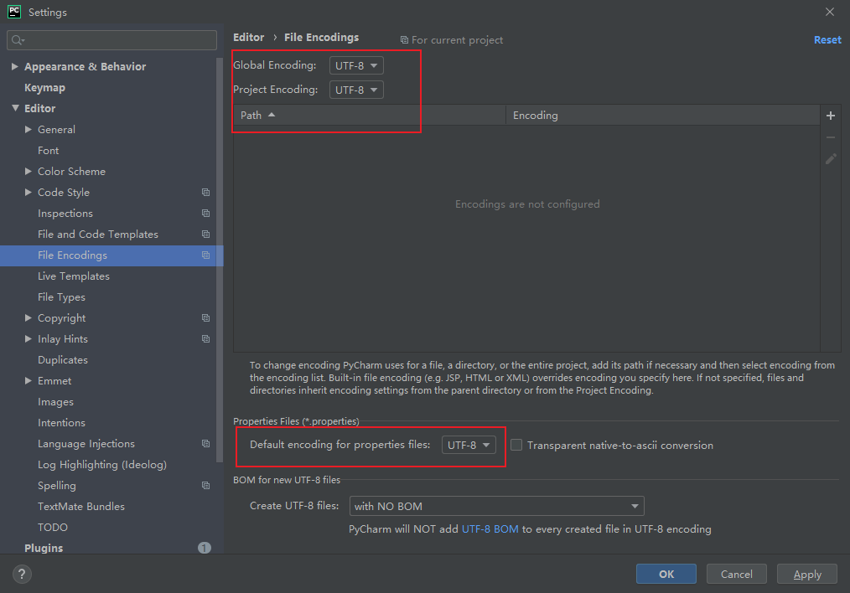Enable Transparent native-to-ascii conversion checkbox
Image resolution: width=850 pixels, height=593 pixels.
tap(516, 445)
